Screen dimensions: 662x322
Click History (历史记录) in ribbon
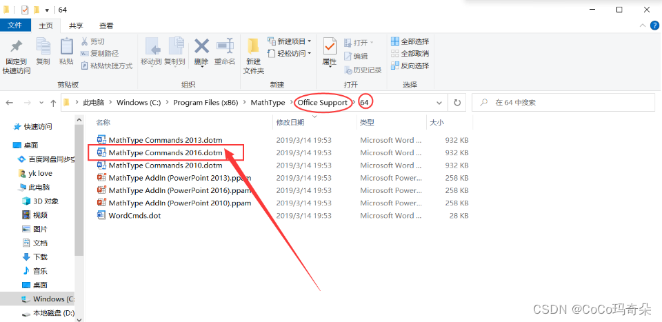[363, 70]
